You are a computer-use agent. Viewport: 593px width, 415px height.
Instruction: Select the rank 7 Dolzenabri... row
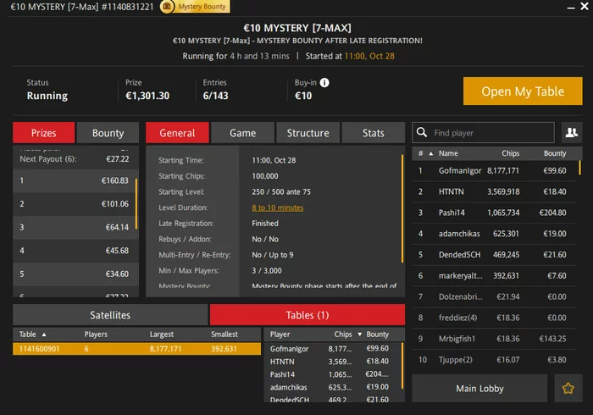[x=494, y=296]
